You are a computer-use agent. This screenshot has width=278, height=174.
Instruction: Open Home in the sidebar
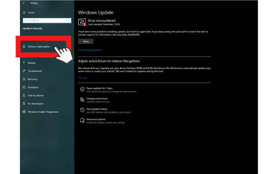point(31,13)
